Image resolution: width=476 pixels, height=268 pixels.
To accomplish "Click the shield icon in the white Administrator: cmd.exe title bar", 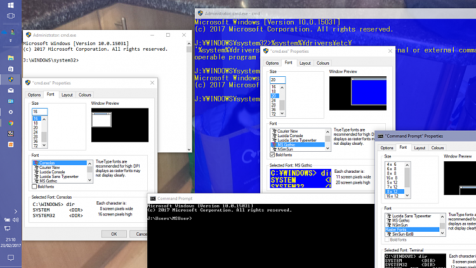I will pyautogui.click(x=29, y=35).
